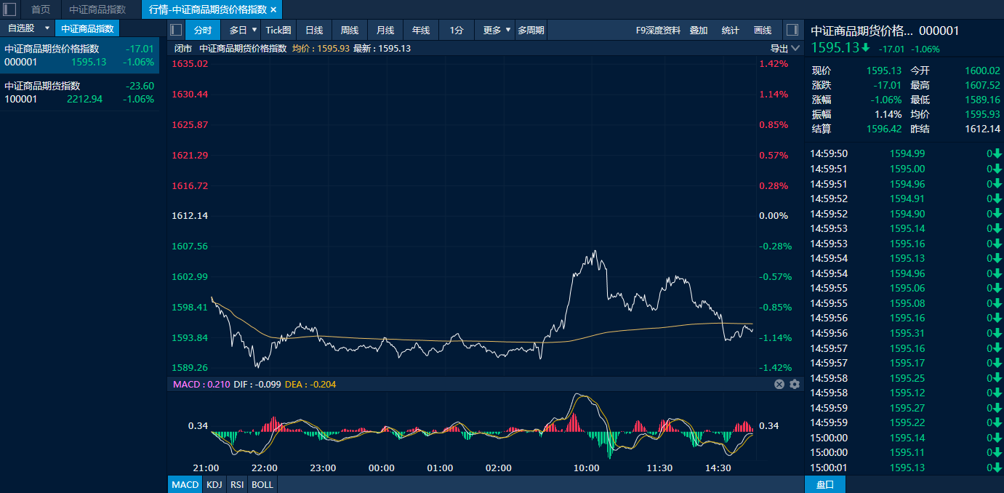1004x493 pixels.
Task: Select the 中证商品指数 tab in the left list panel
Action: click(x=87, y=28)
